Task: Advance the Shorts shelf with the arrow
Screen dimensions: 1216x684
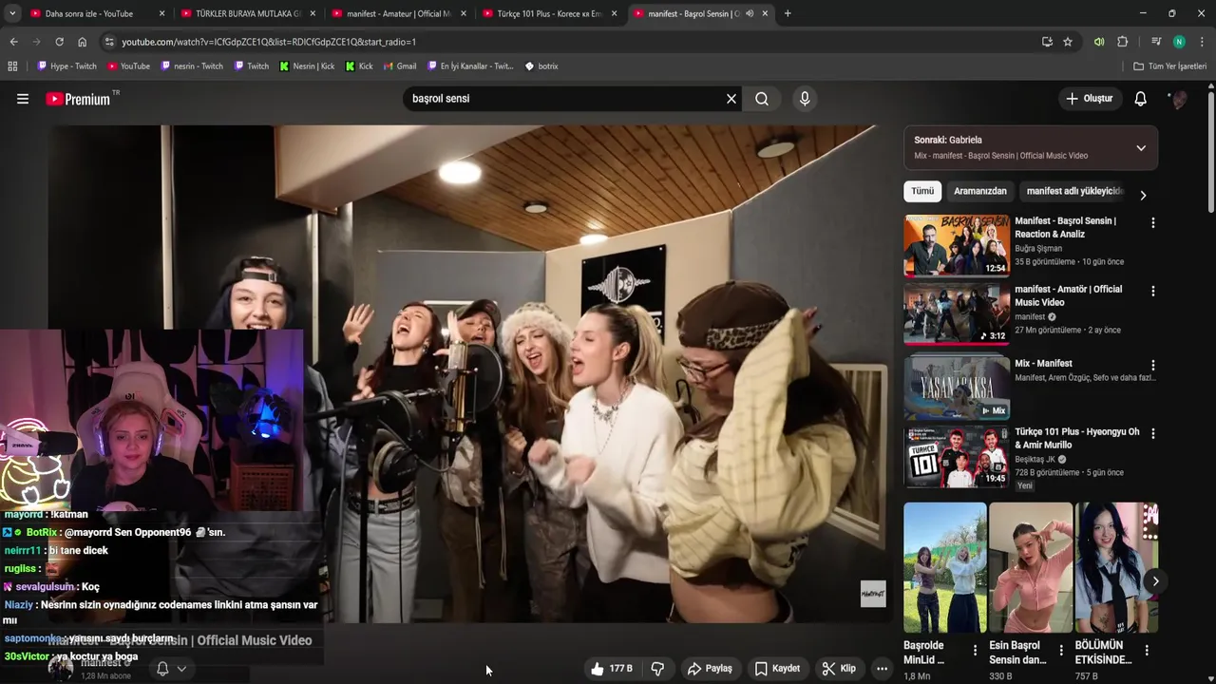Action: click(1155, 581)
